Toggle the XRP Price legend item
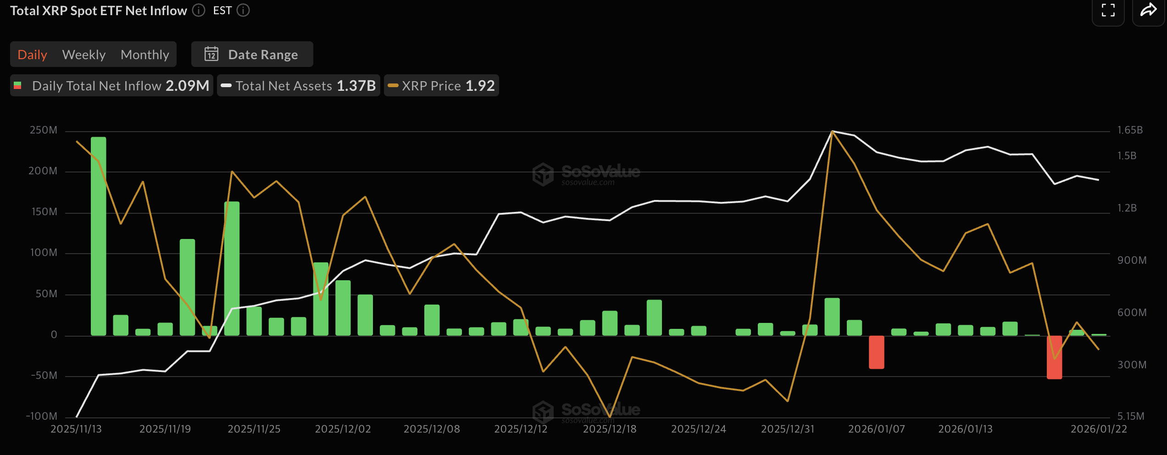Viewport: 1167px width, 455px height. click(441, 86)
